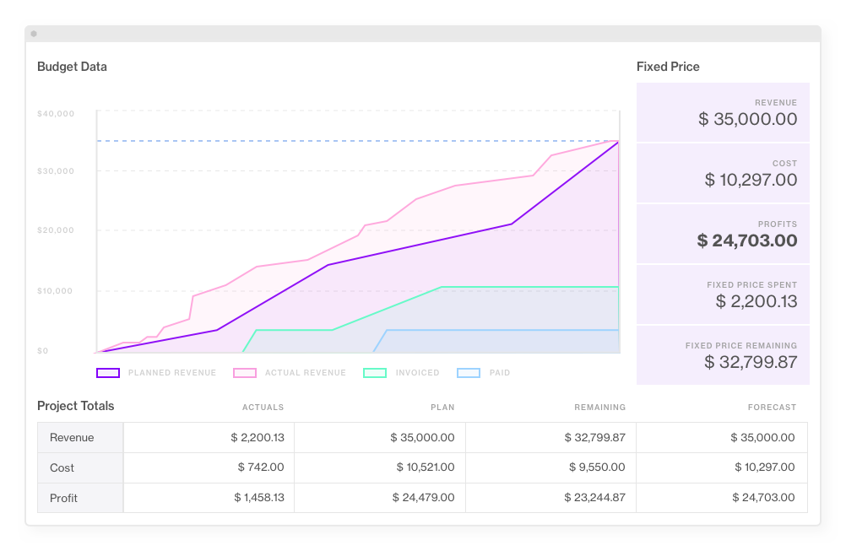Click the Fixed Price Spent $ 2,200.13 card
This screenshot has height=551, width=846.
point(723,295)
